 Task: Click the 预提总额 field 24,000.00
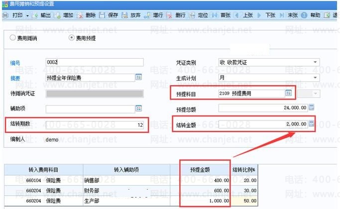(x=263, y=108)
